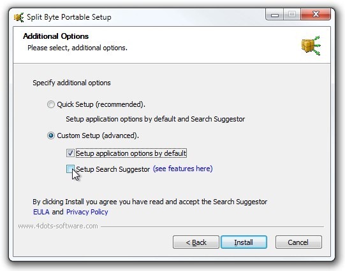Click the "Specify additional options" label
Viewport: 345px width, 271px height.
click(71, 83)
